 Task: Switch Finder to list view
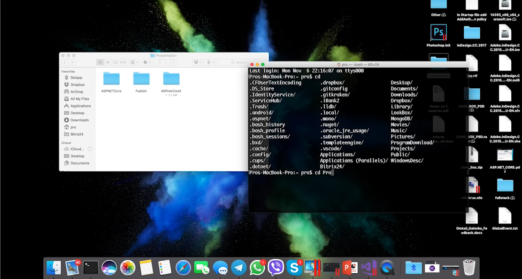[108, 62]
